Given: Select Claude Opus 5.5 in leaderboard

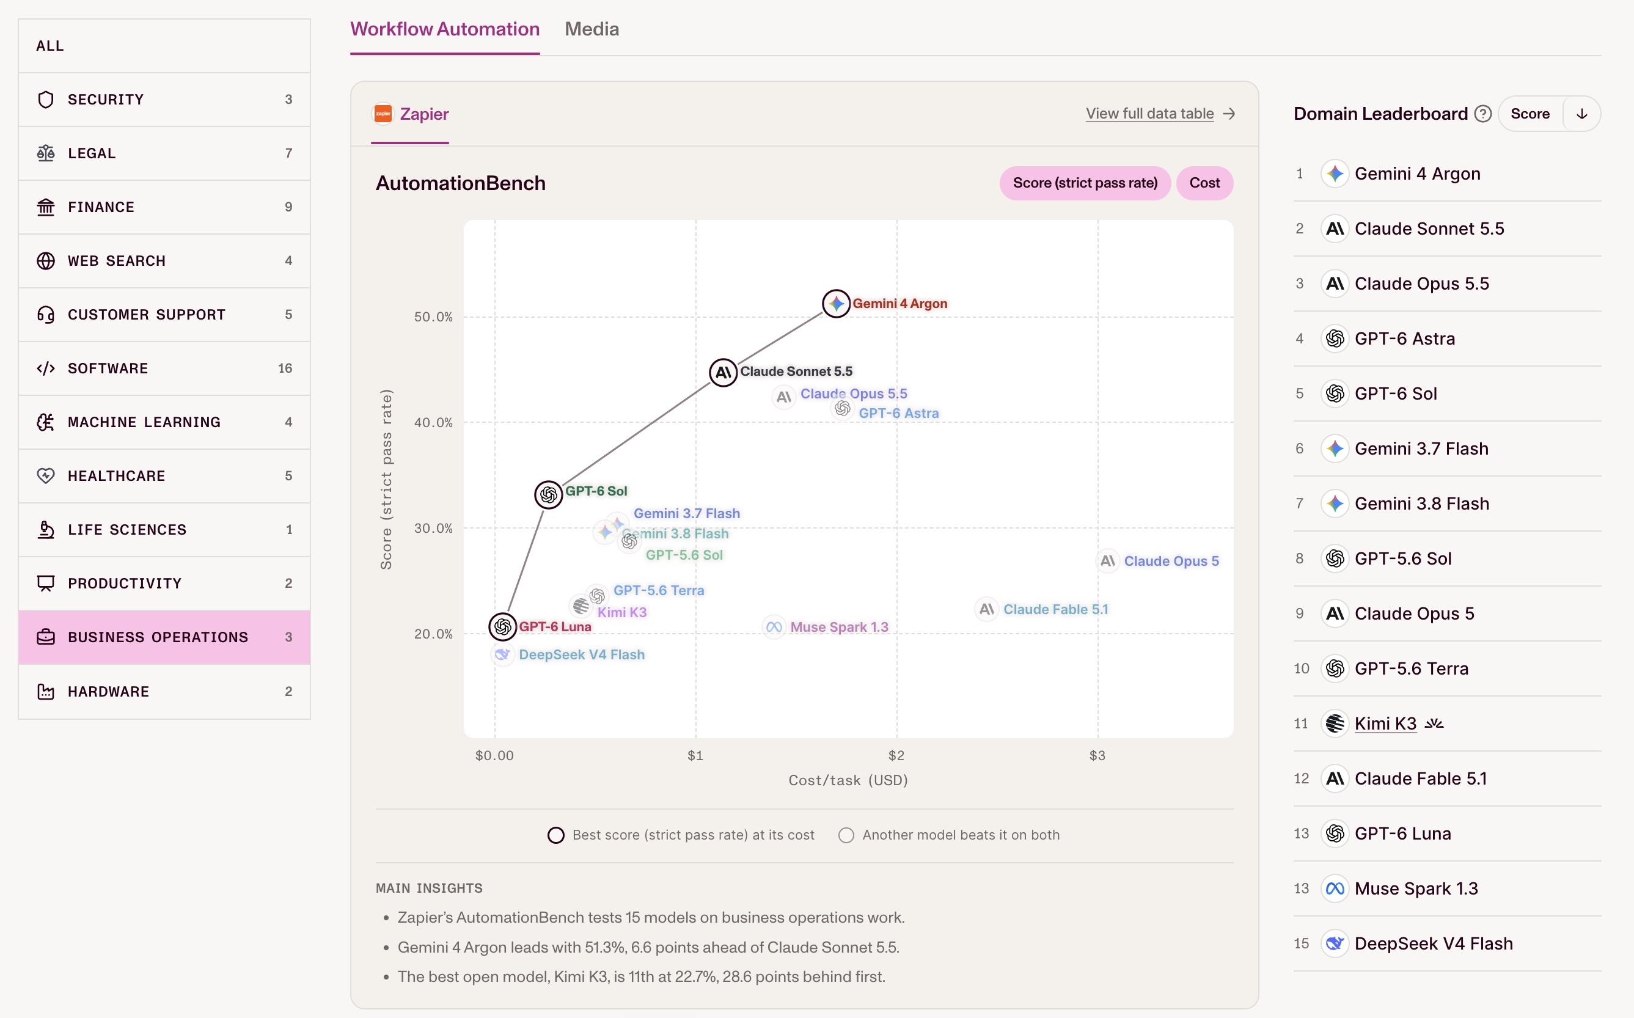Looking at the screenshot, I should pos(1448,284).
